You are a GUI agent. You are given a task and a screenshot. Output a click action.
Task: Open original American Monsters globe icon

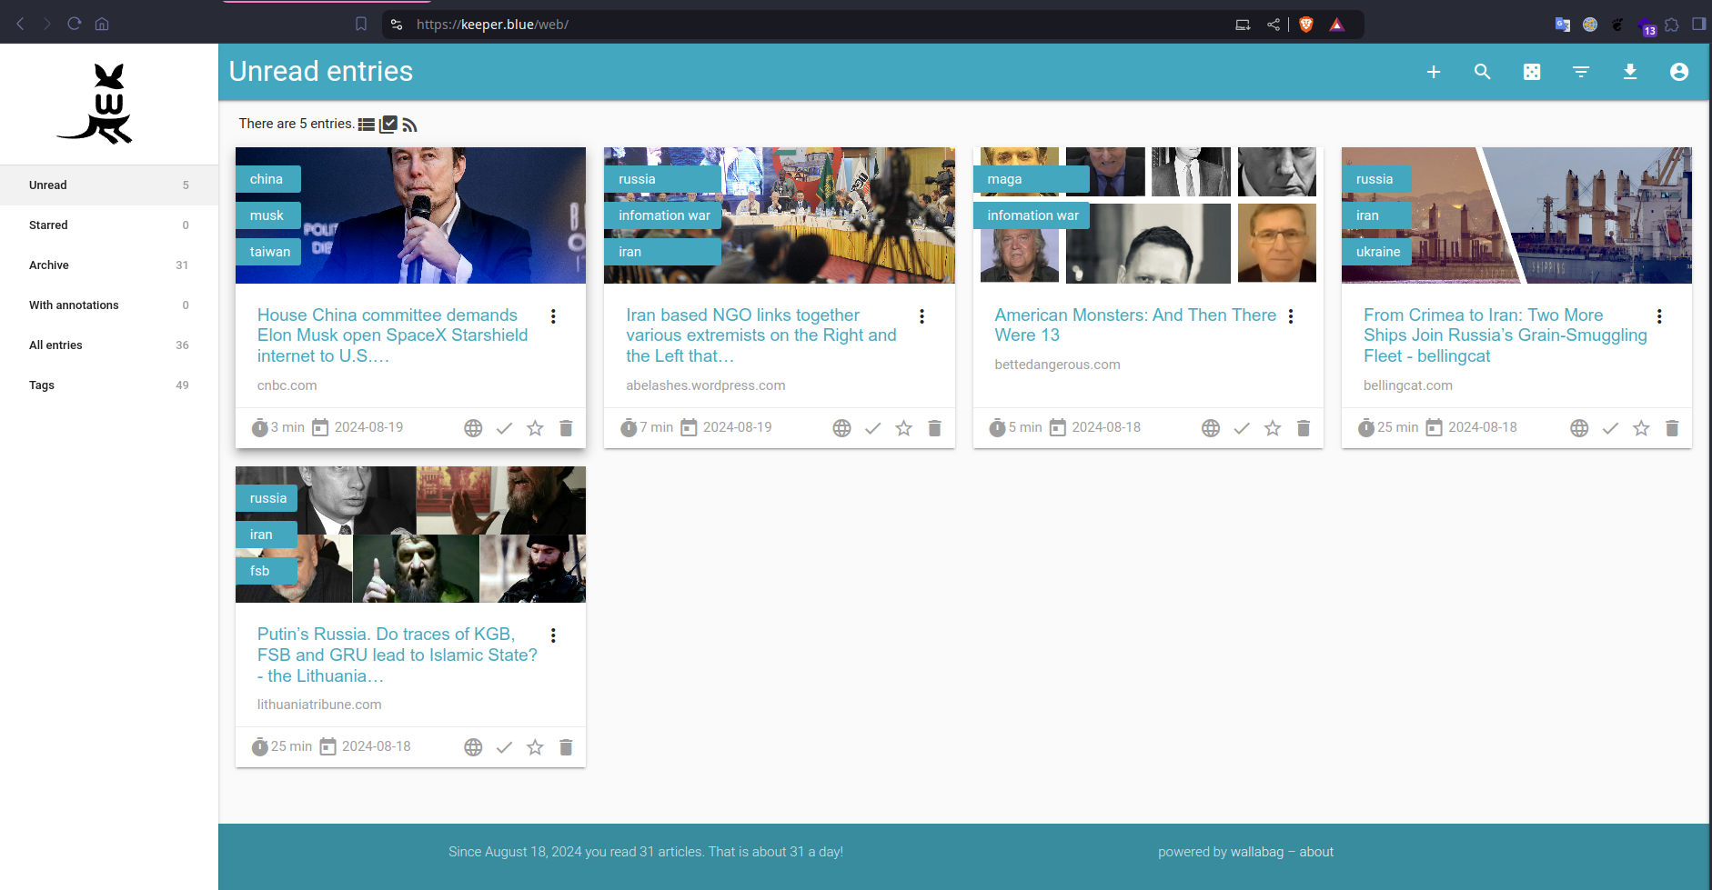pos(1211,428)
